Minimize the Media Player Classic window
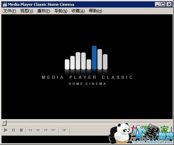The width and height of the screenshot is (174, 145). point(157,4)
